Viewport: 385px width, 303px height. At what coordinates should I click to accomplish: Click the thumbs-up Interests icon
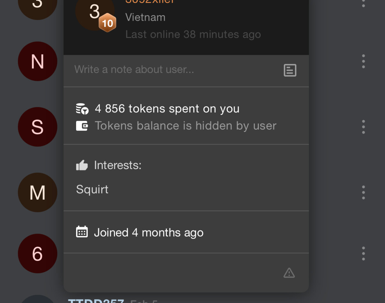[82, 165]
